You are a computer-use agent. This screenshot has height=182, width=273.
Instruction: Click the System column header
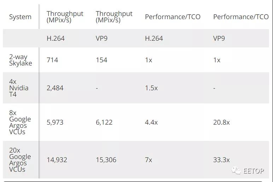point(20,17)
